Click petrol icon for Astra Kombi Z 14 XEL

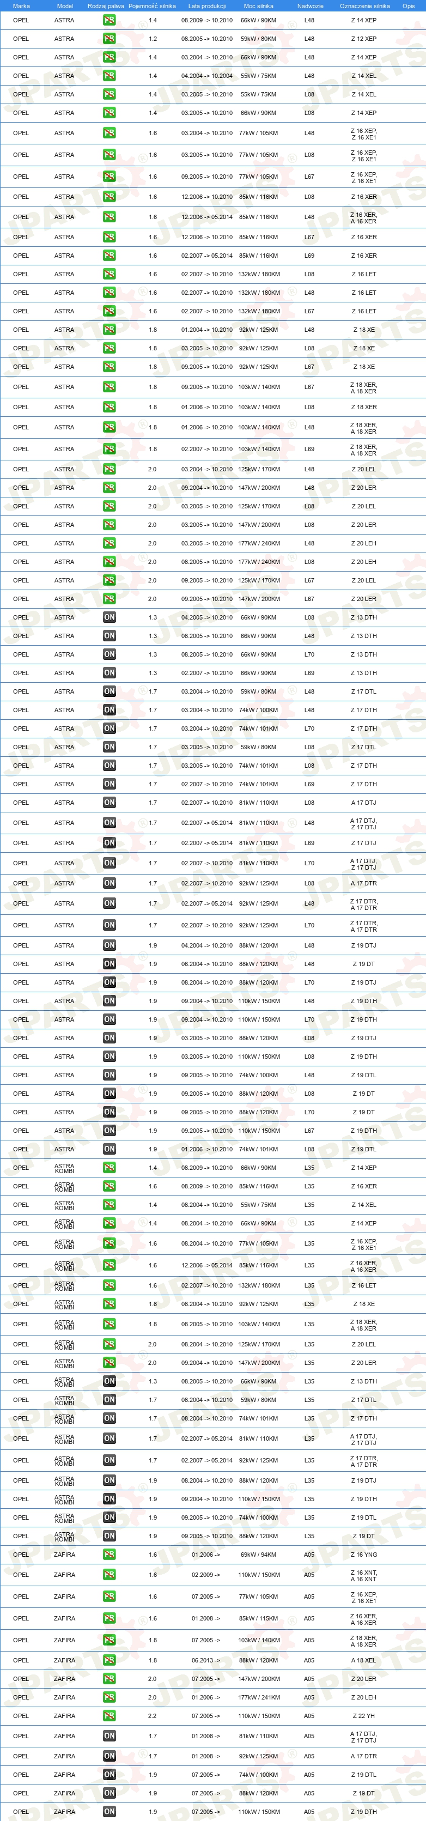[109, 1205]
